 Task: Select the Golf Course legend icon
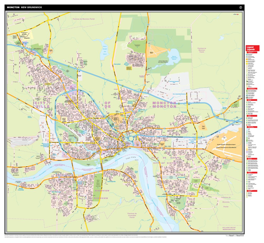pyautogui.click(x=246, y=140)
